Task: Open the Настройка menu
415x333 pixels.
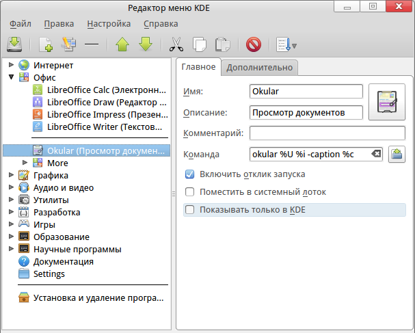Action: pyautogui.click(x=109, y=24)
